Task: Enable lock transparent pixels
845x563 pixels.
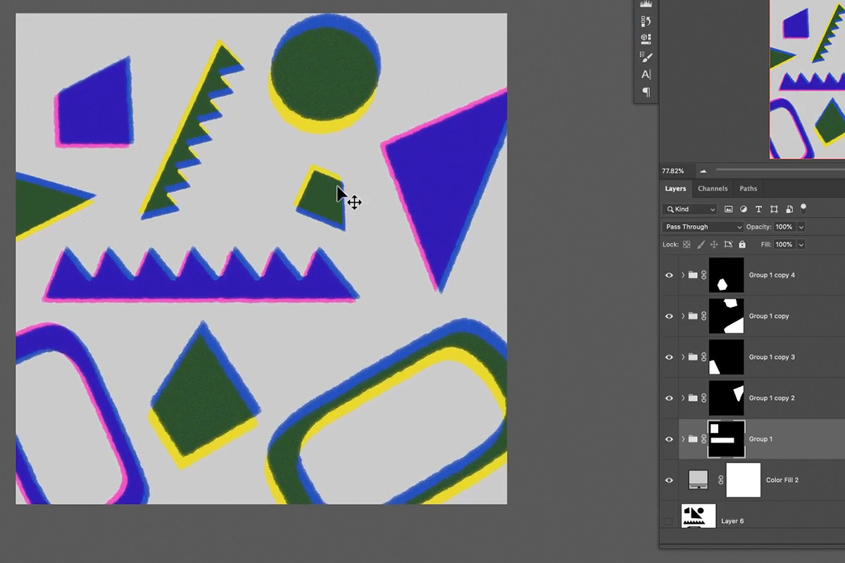Action: pyautogui.click(x=687, y=244)
